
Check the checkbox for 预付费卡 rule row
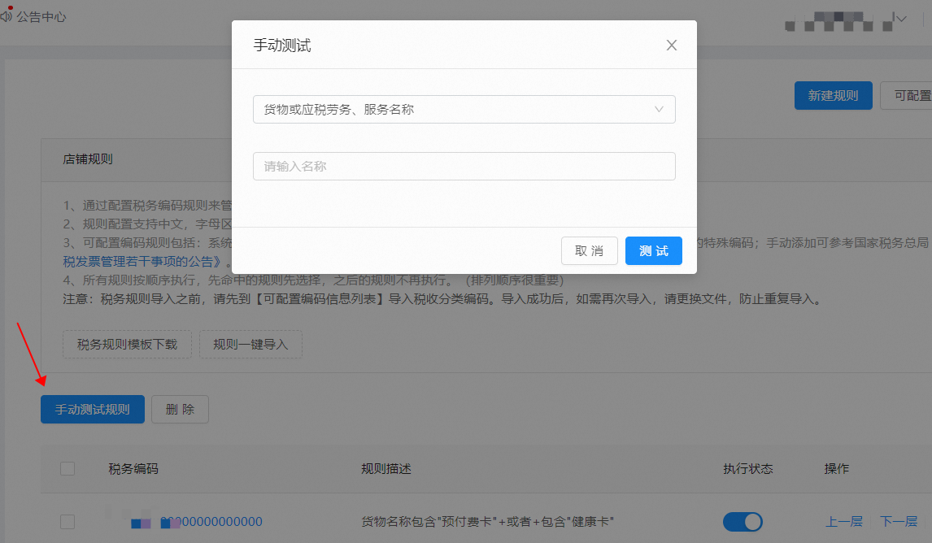coord(68,522)
